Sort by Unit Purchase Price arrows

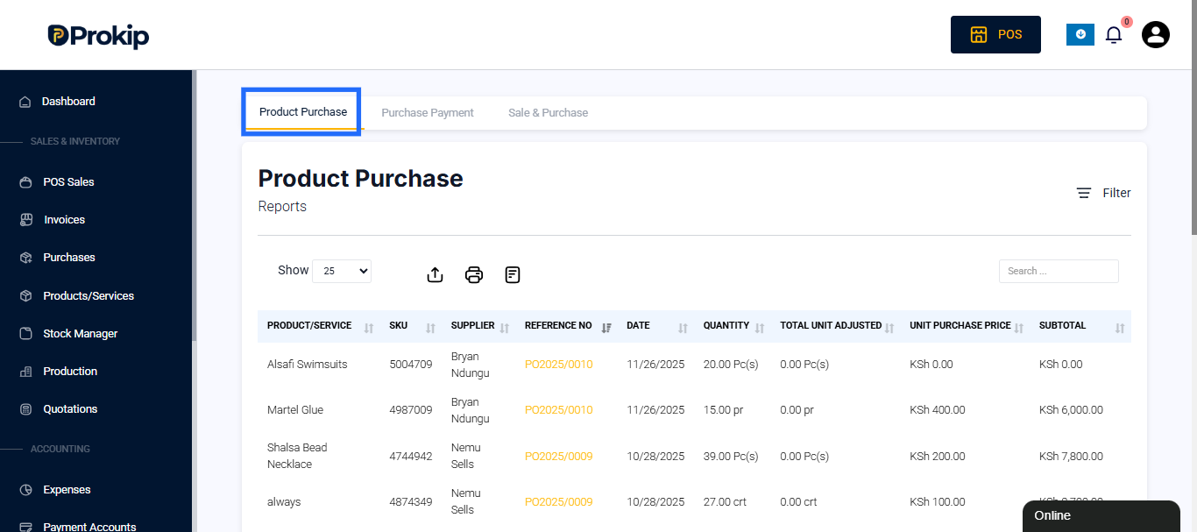coord(1019,328)
